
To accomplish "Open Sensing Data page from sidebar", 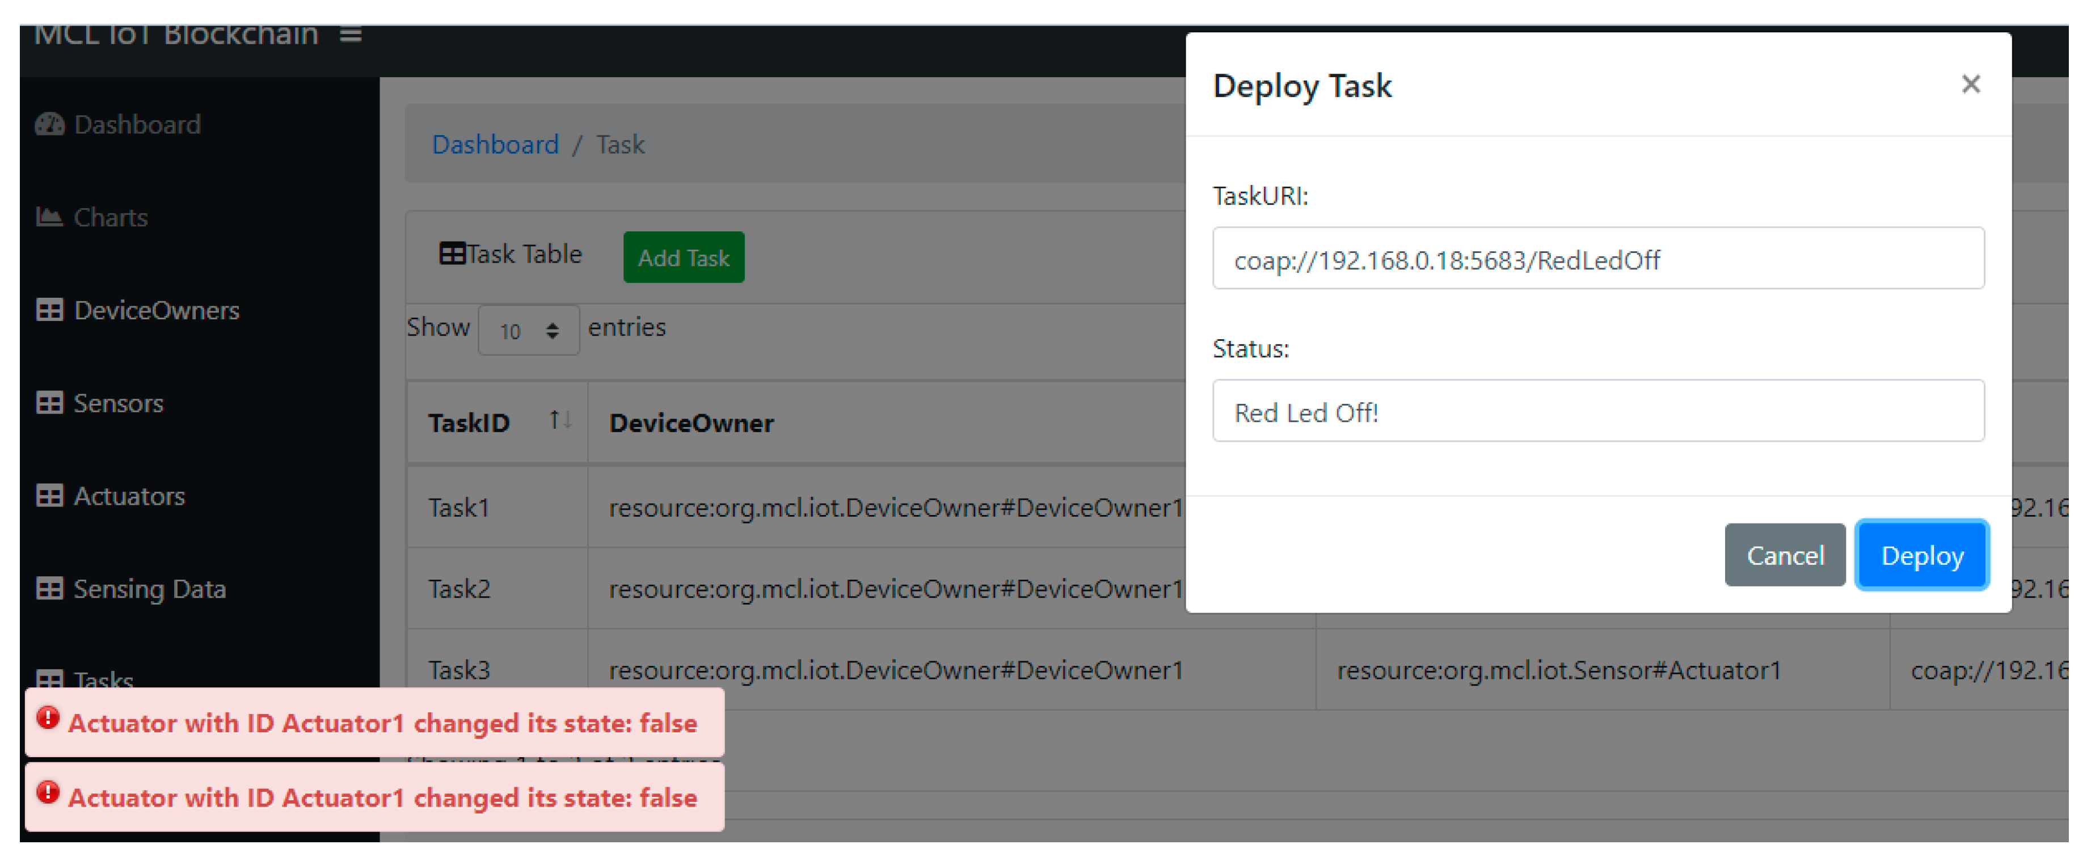I will point(149,589).
